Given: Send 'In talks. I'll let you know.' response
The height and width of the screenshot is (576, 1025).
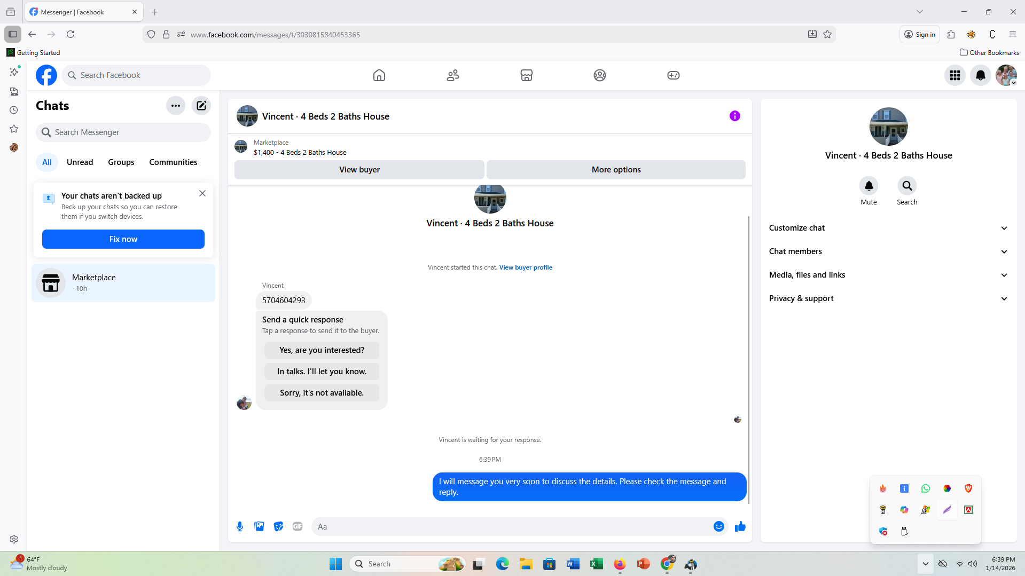Looking at the screenshot, I should click(322, 372).
